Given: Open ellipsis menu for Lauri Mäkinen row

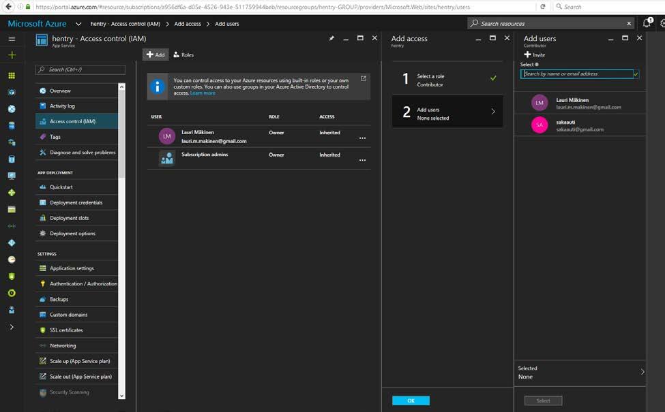Looking at the screenshot, I should click(362, 138).
